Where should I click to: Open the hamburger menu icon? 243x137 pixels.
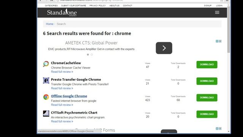217,13
